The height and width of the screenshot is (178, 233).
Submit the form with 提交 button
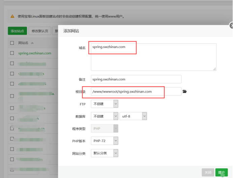coord(222,173)
